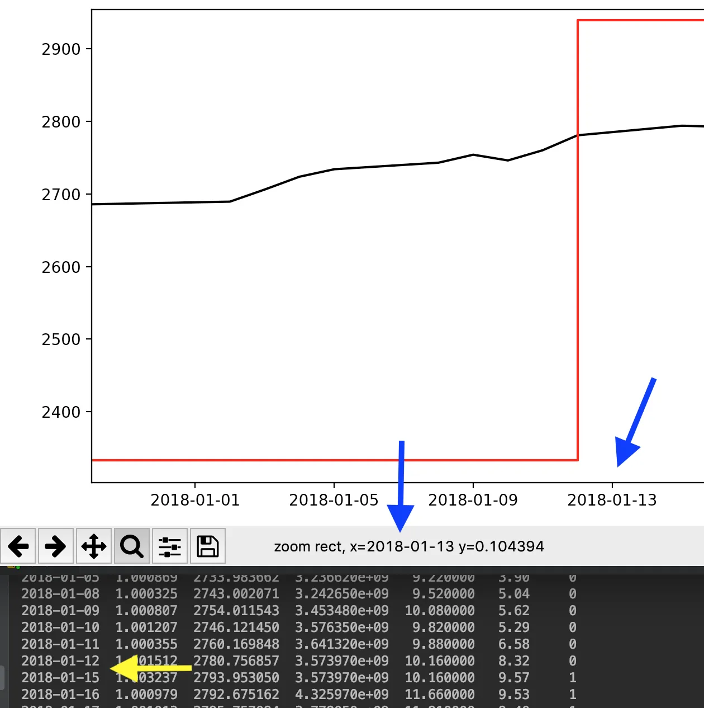Image resolution: width=704 pixels, height=708 pixels.
Task: Click the date 2018-01-15 in the console
Action: coord(60,677)
